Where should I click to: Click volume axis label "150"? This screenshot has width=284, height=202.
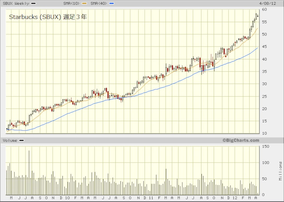point(266,146)
